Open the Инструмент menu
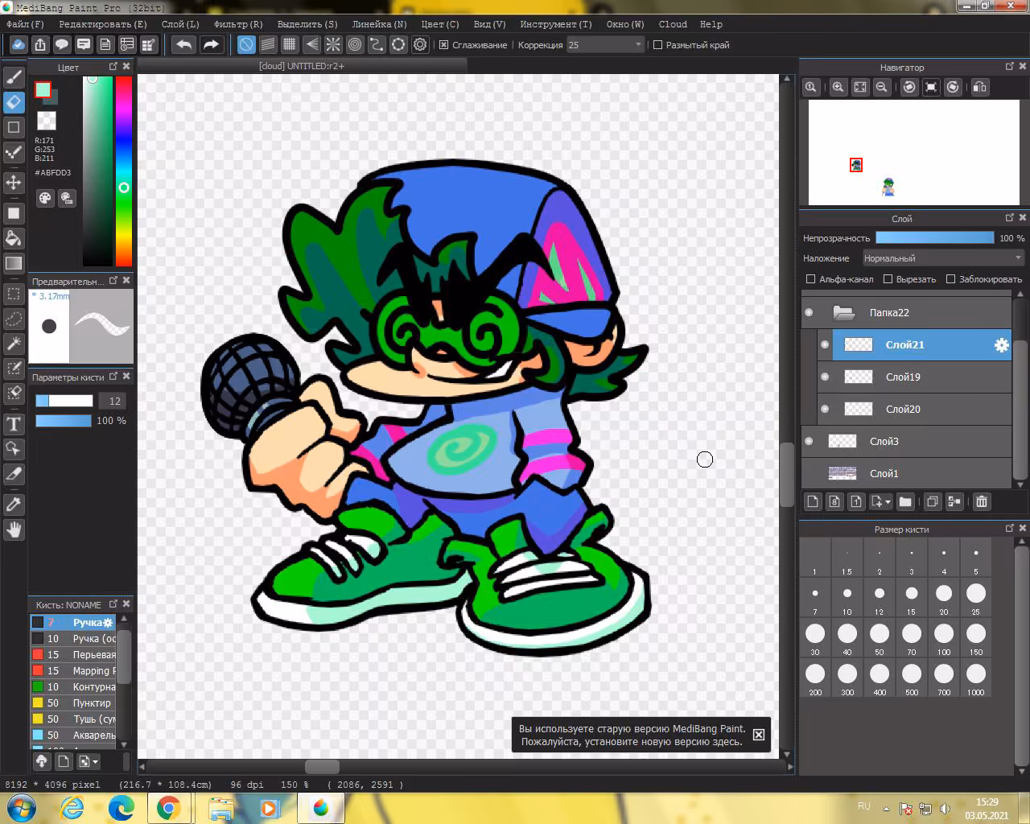Screen dimensions: 1030x824 click(556, 24)
